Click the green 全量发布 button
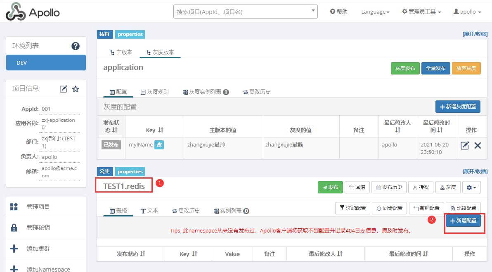 (x=435, y=68)
